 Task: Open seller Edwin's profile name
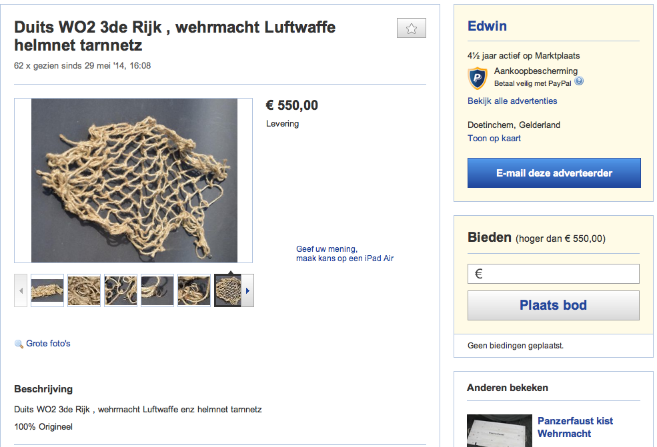[x=487, y=26]
